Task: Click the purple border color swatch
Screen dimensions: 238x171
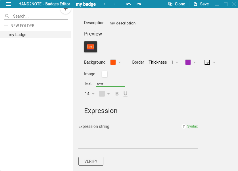Action: click(188, 62)
